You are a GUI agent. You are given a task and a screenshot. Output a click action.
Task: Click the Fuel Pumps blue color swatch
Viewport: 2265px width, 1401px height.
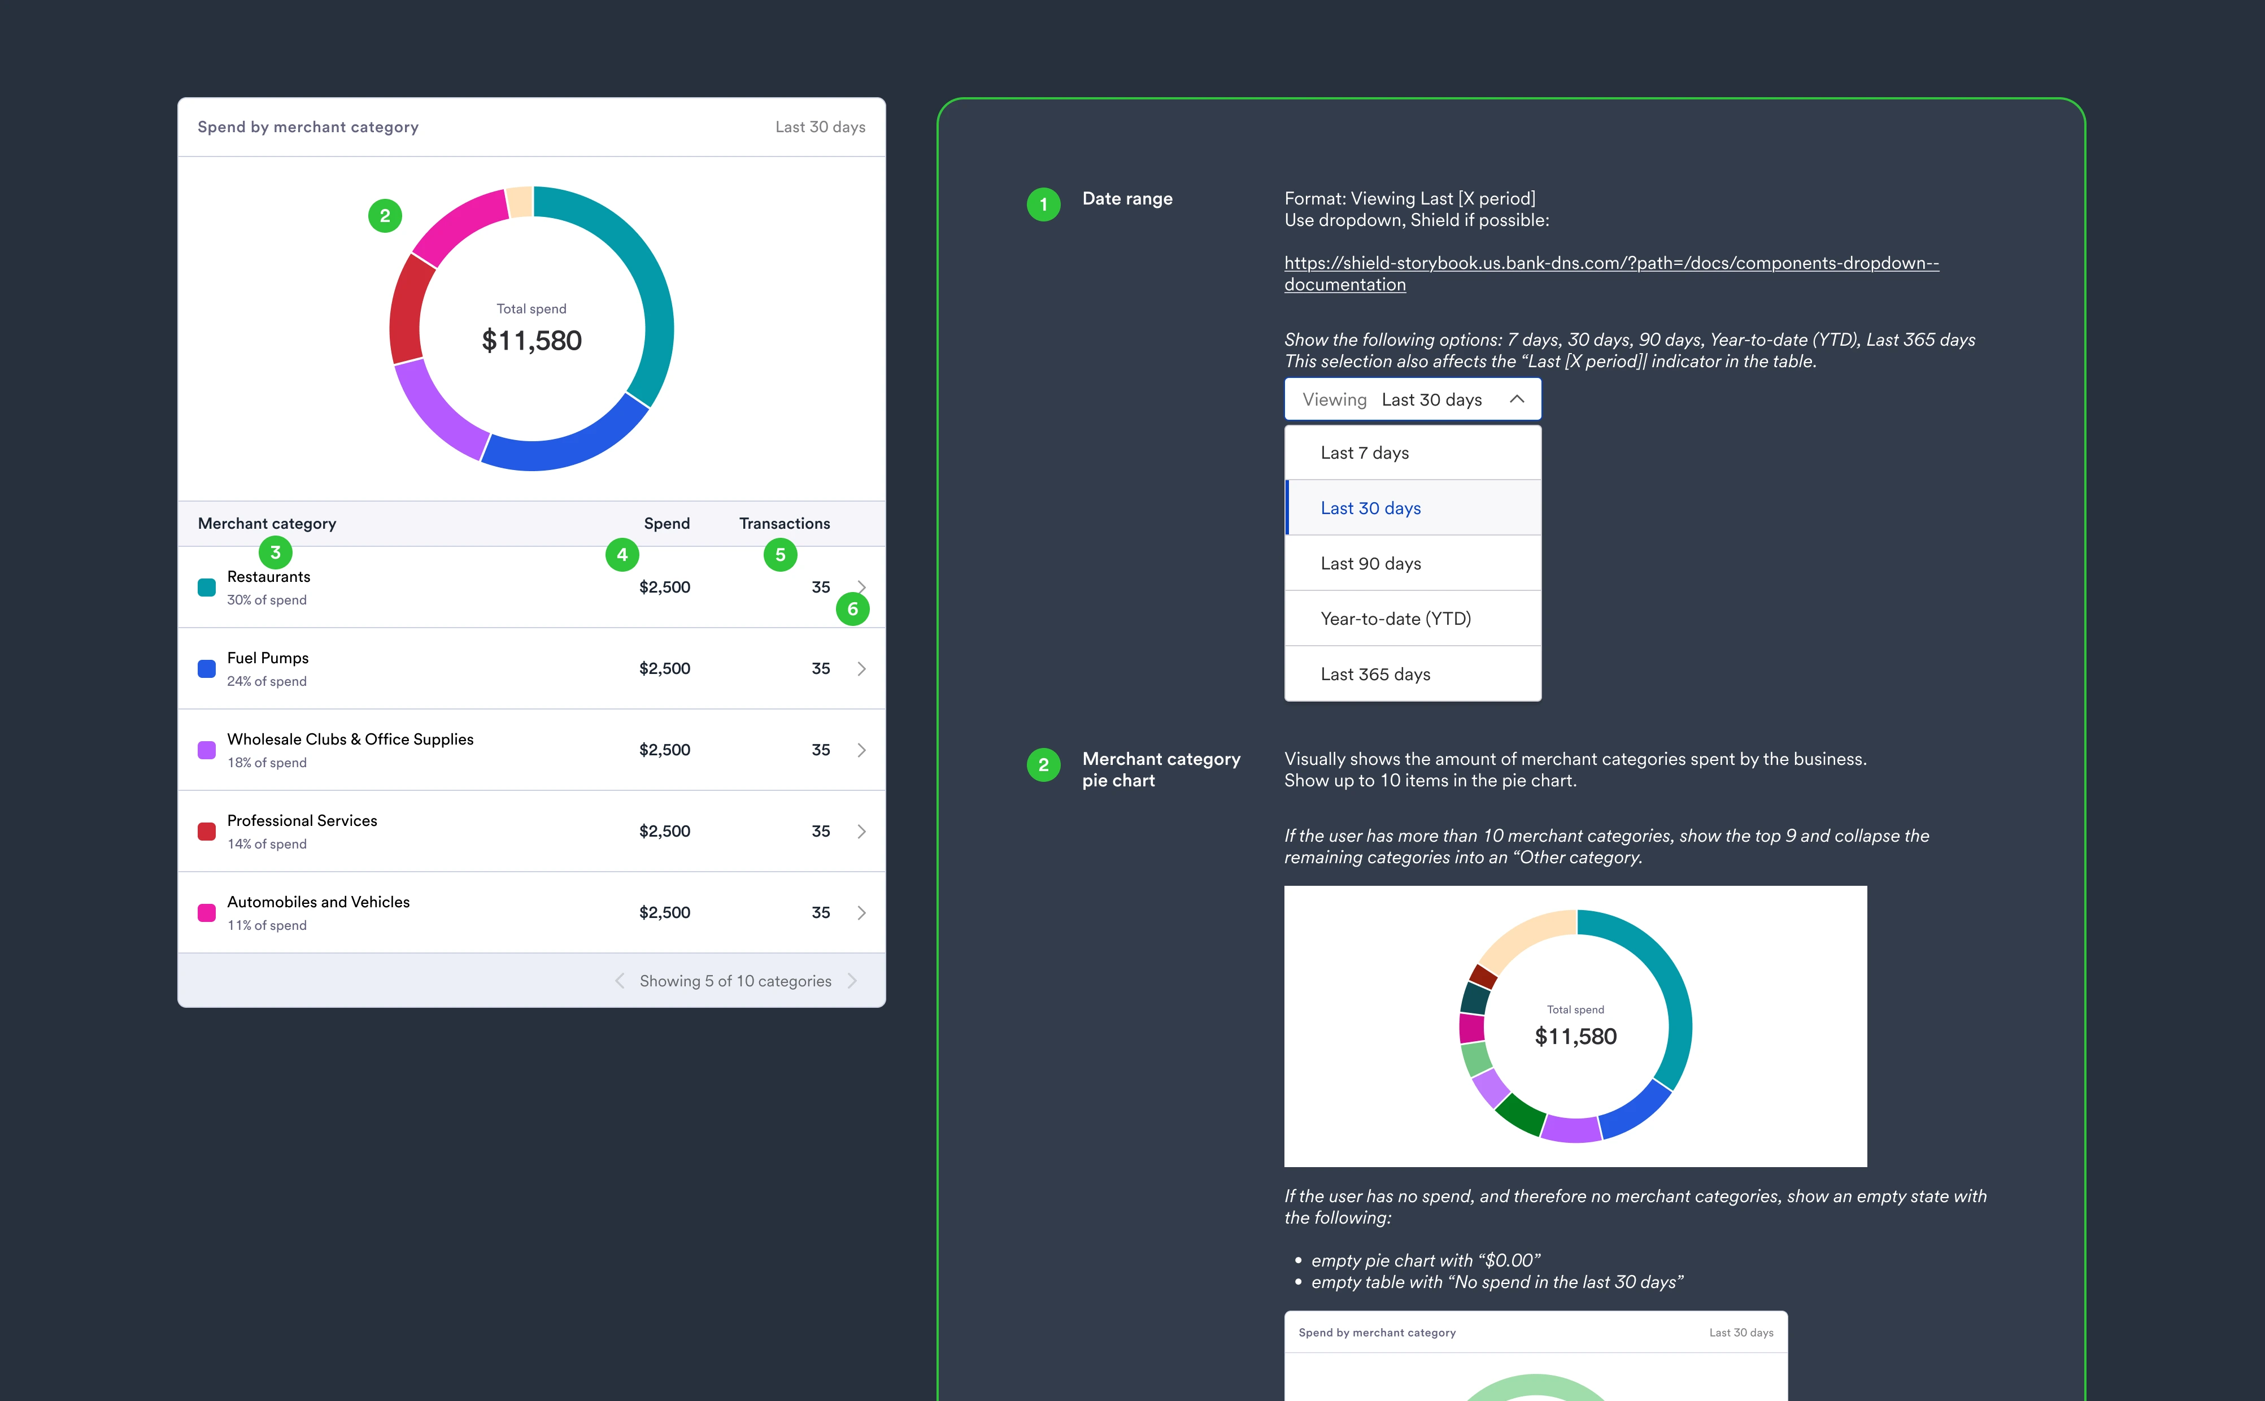tap(207, 668)
